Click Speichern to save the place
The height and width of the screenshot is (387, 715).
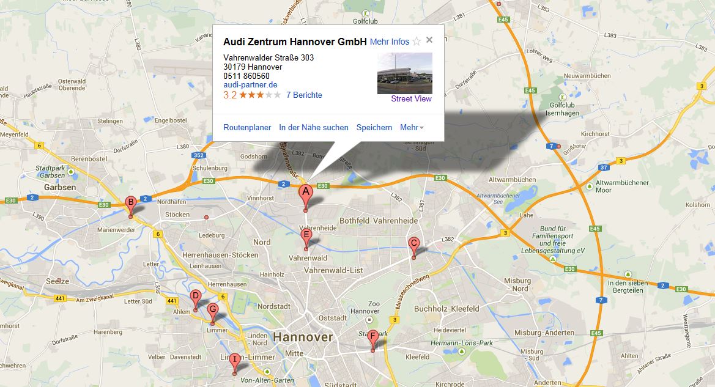click(x=374, y=128)
